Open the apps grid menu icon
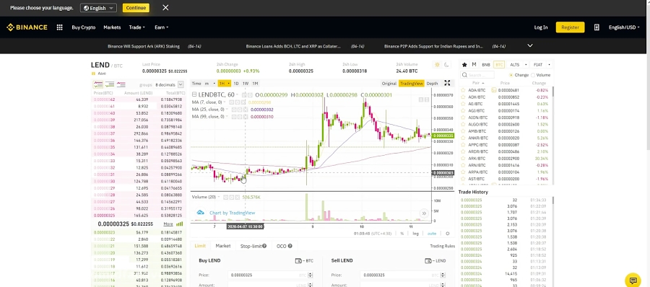This screenshot has height=287, width=650. 60,27
